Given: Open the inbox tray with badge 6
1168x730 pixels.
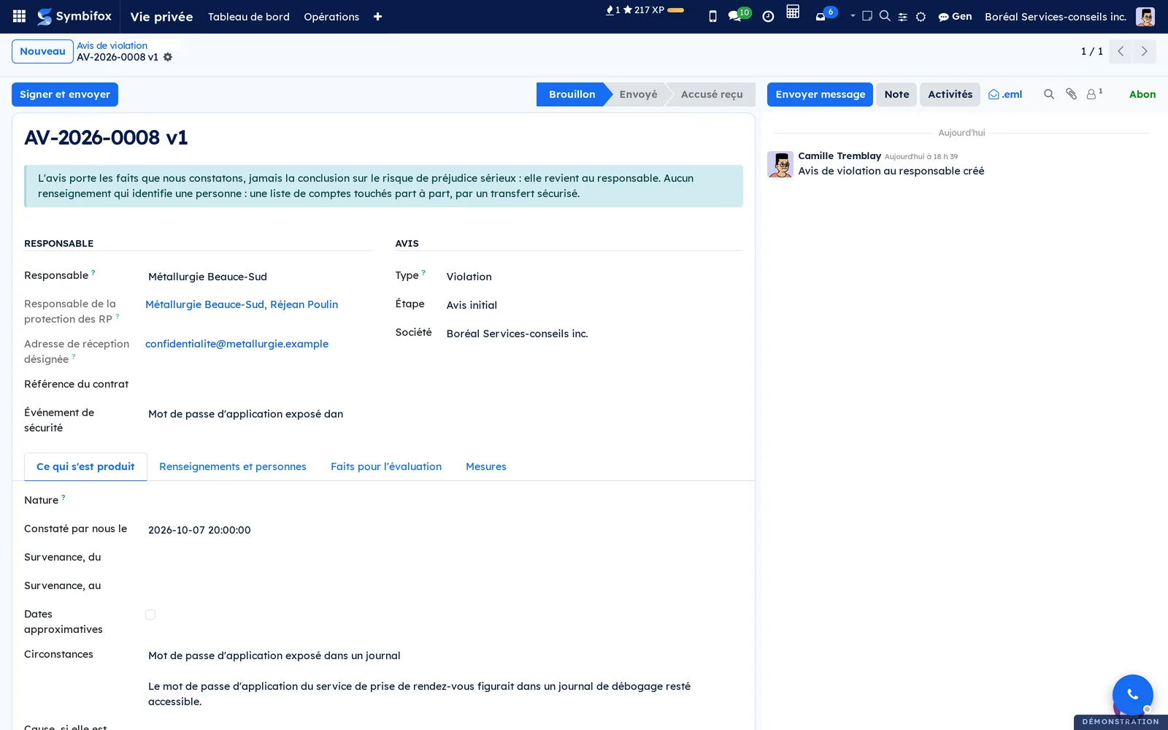Looking at the screenshot, I should point(826,15).
